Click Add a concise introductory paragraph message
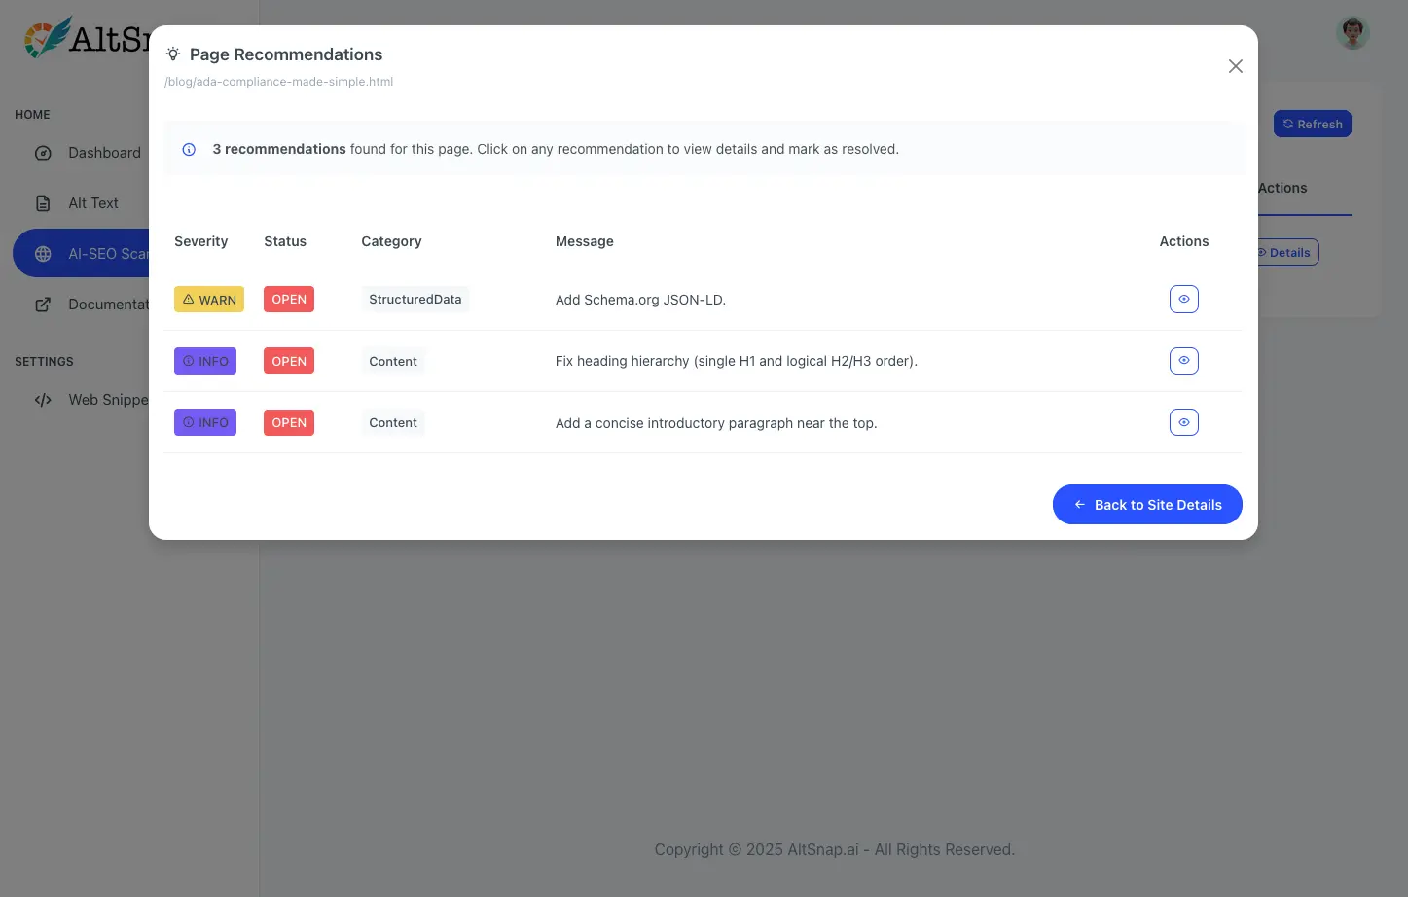The width and height of the screenshot is (1408, 897). point(716,423)
